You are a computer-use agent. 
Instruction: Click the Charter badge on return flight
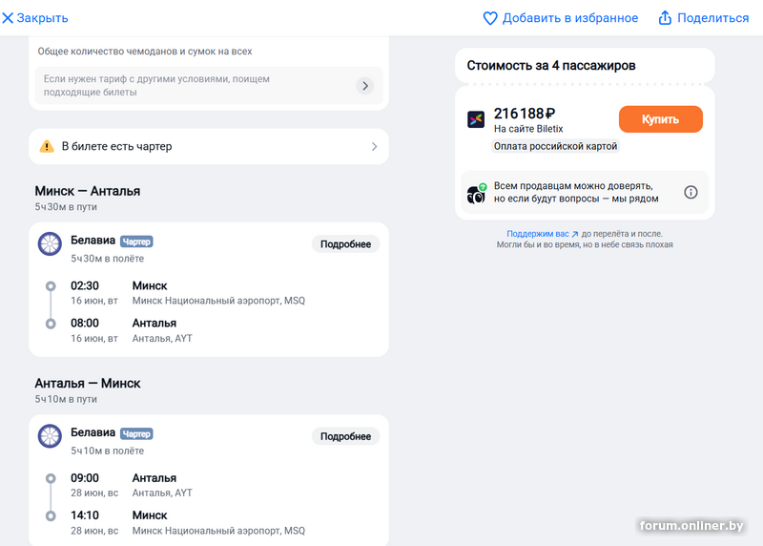tap(136, 433)
